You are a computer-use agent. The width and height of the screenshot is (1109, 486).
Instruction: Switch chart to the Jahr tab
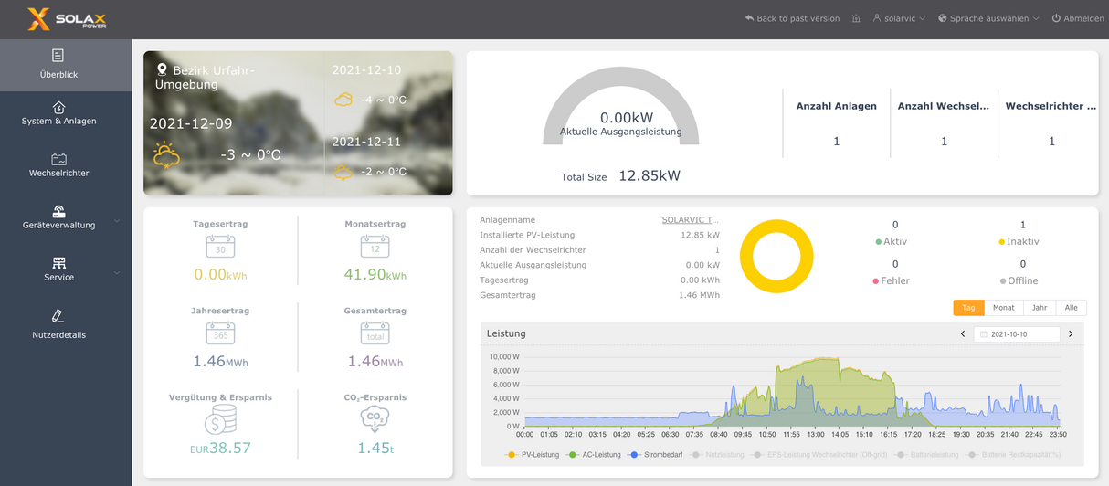coord(1039,308)
